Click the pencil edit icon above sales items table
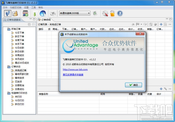The height and width of the screenshot is (122, 175). (x=165, y=89)
